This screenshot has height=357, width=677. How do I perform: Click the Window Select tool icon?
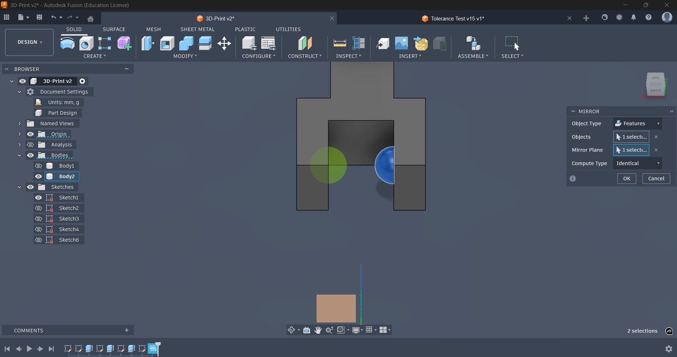pos(512,43)
